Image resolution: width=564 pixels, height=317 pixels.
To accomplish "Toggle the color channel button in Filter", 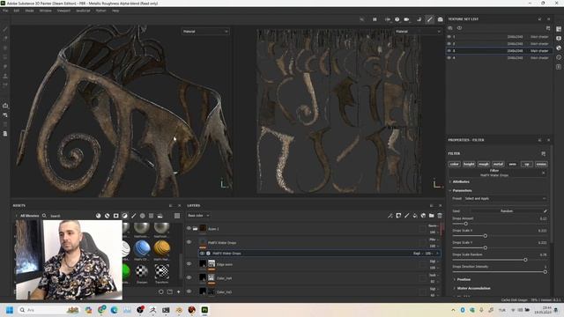I will point(455,164).
